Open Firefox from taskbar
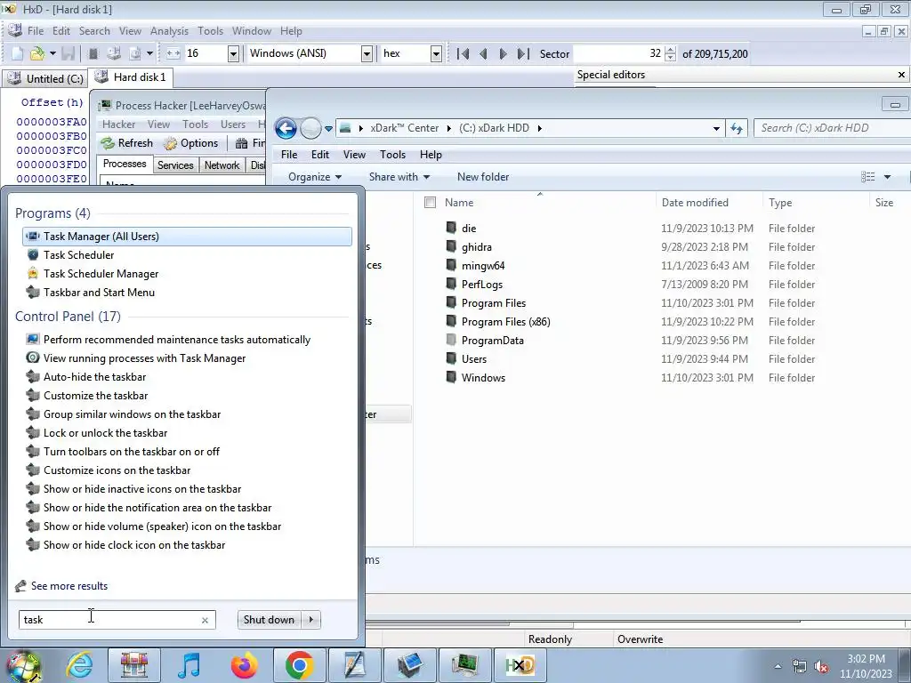 click(x=245, y=665)
